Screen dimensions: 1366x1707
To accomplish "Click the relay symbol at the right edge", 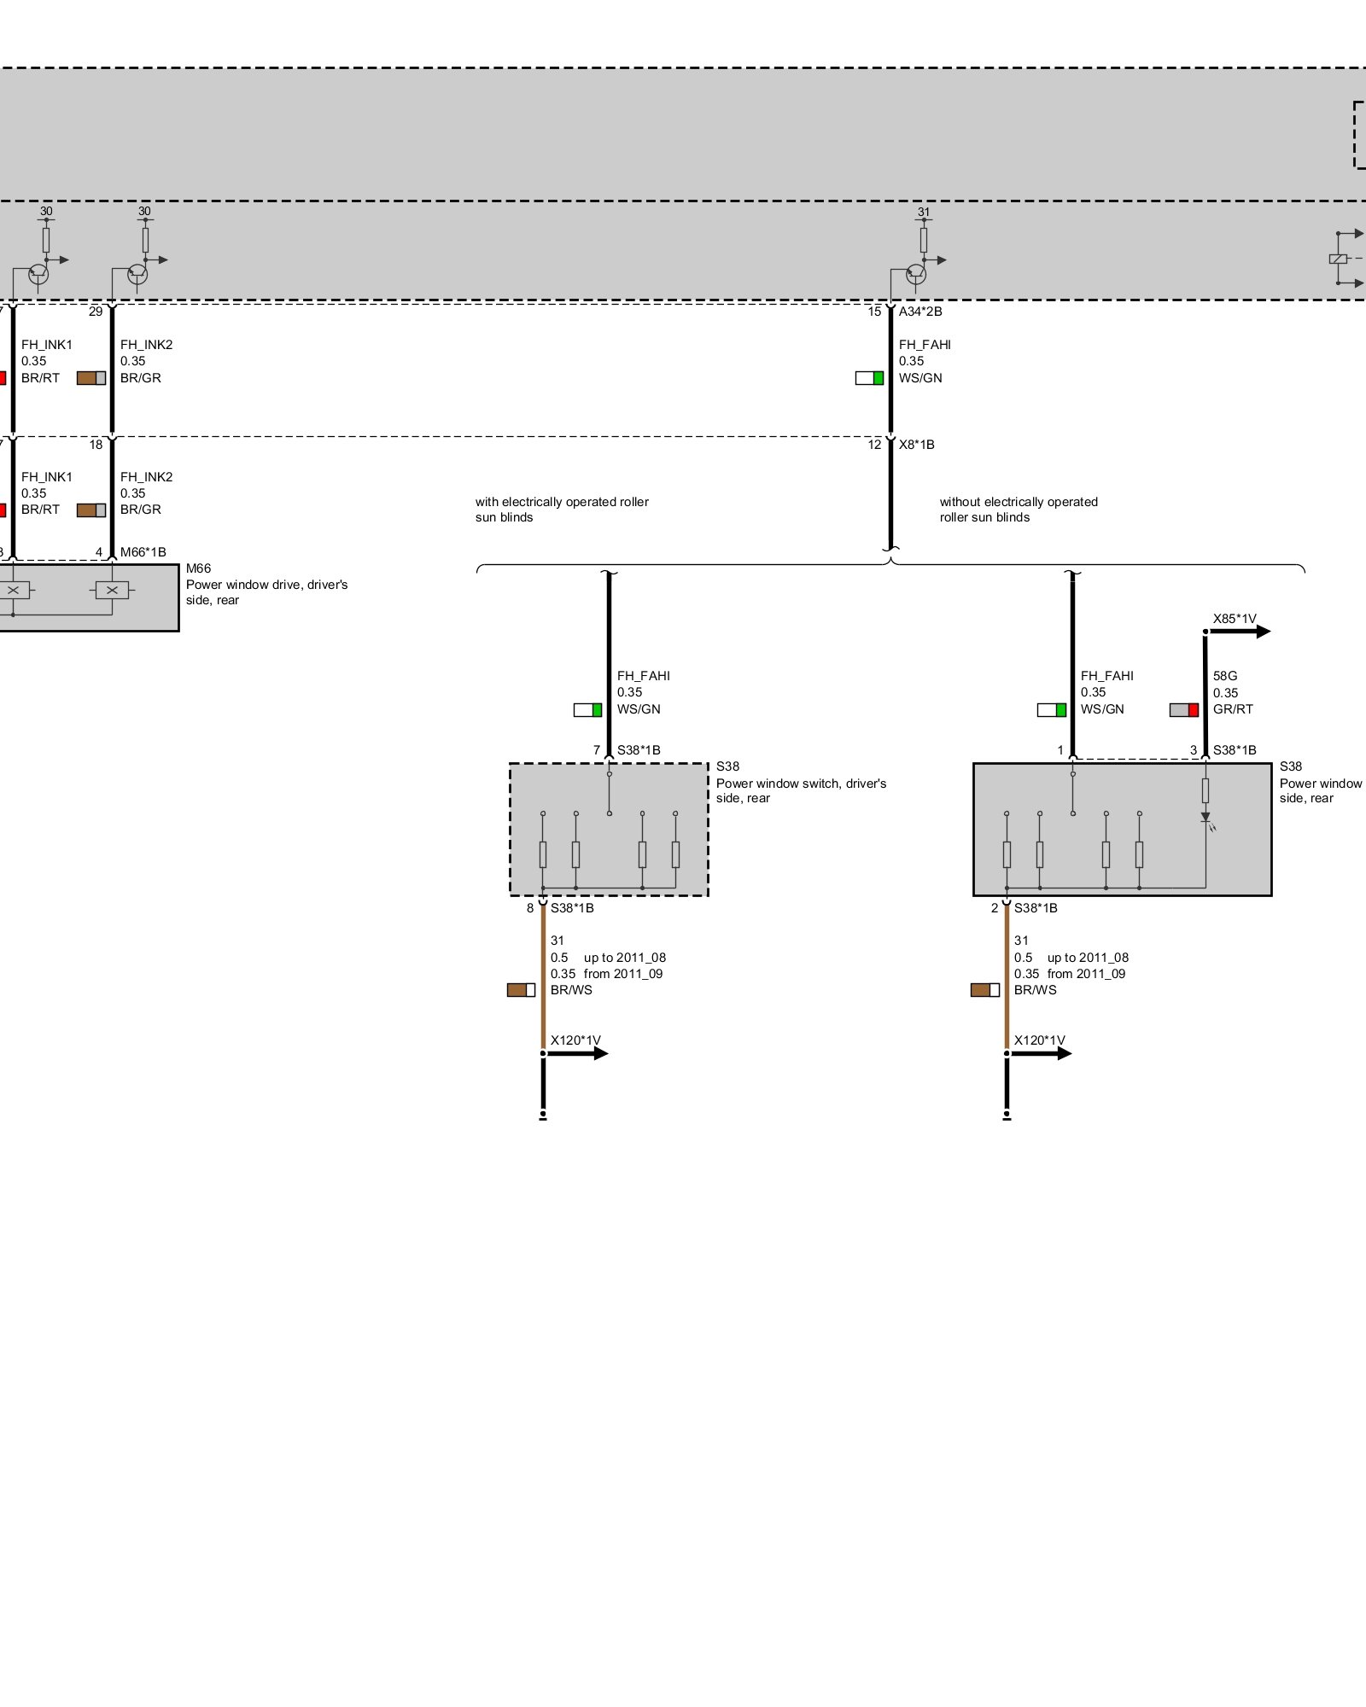I will point(1339,259).
